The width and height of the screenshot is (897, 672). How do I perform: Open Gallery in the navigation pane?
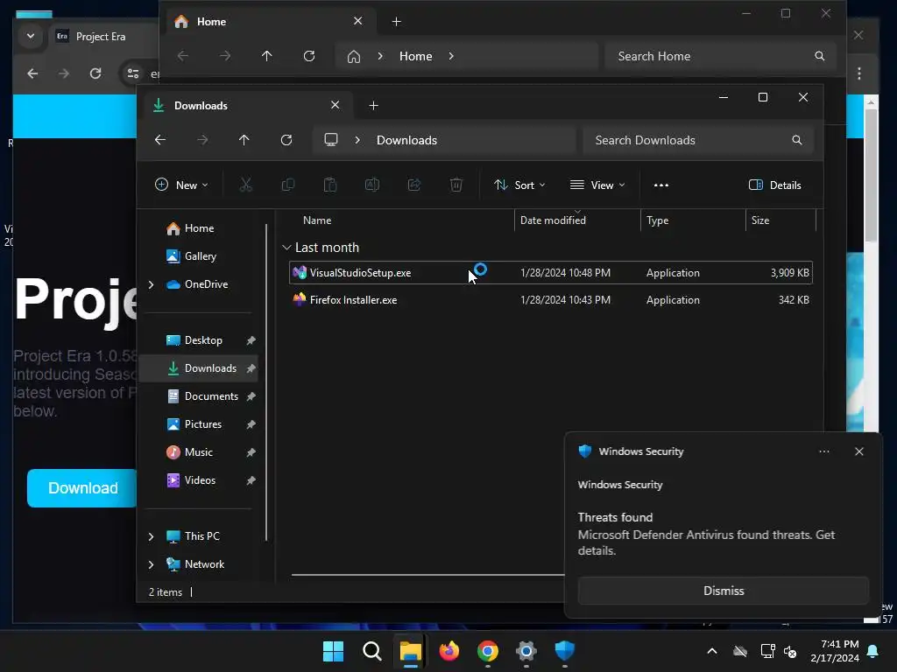tap(199, 256)
